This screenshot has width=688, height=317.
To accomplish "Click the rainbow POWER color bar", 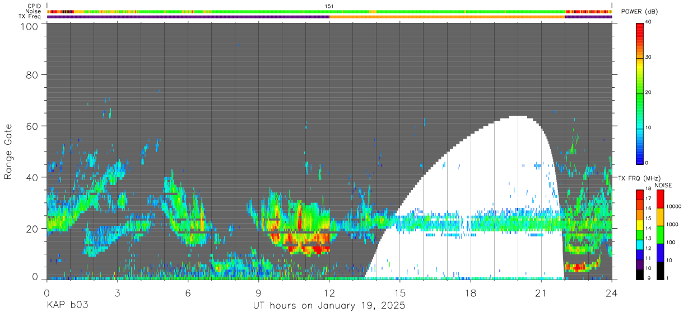I will tap(639, 93).
